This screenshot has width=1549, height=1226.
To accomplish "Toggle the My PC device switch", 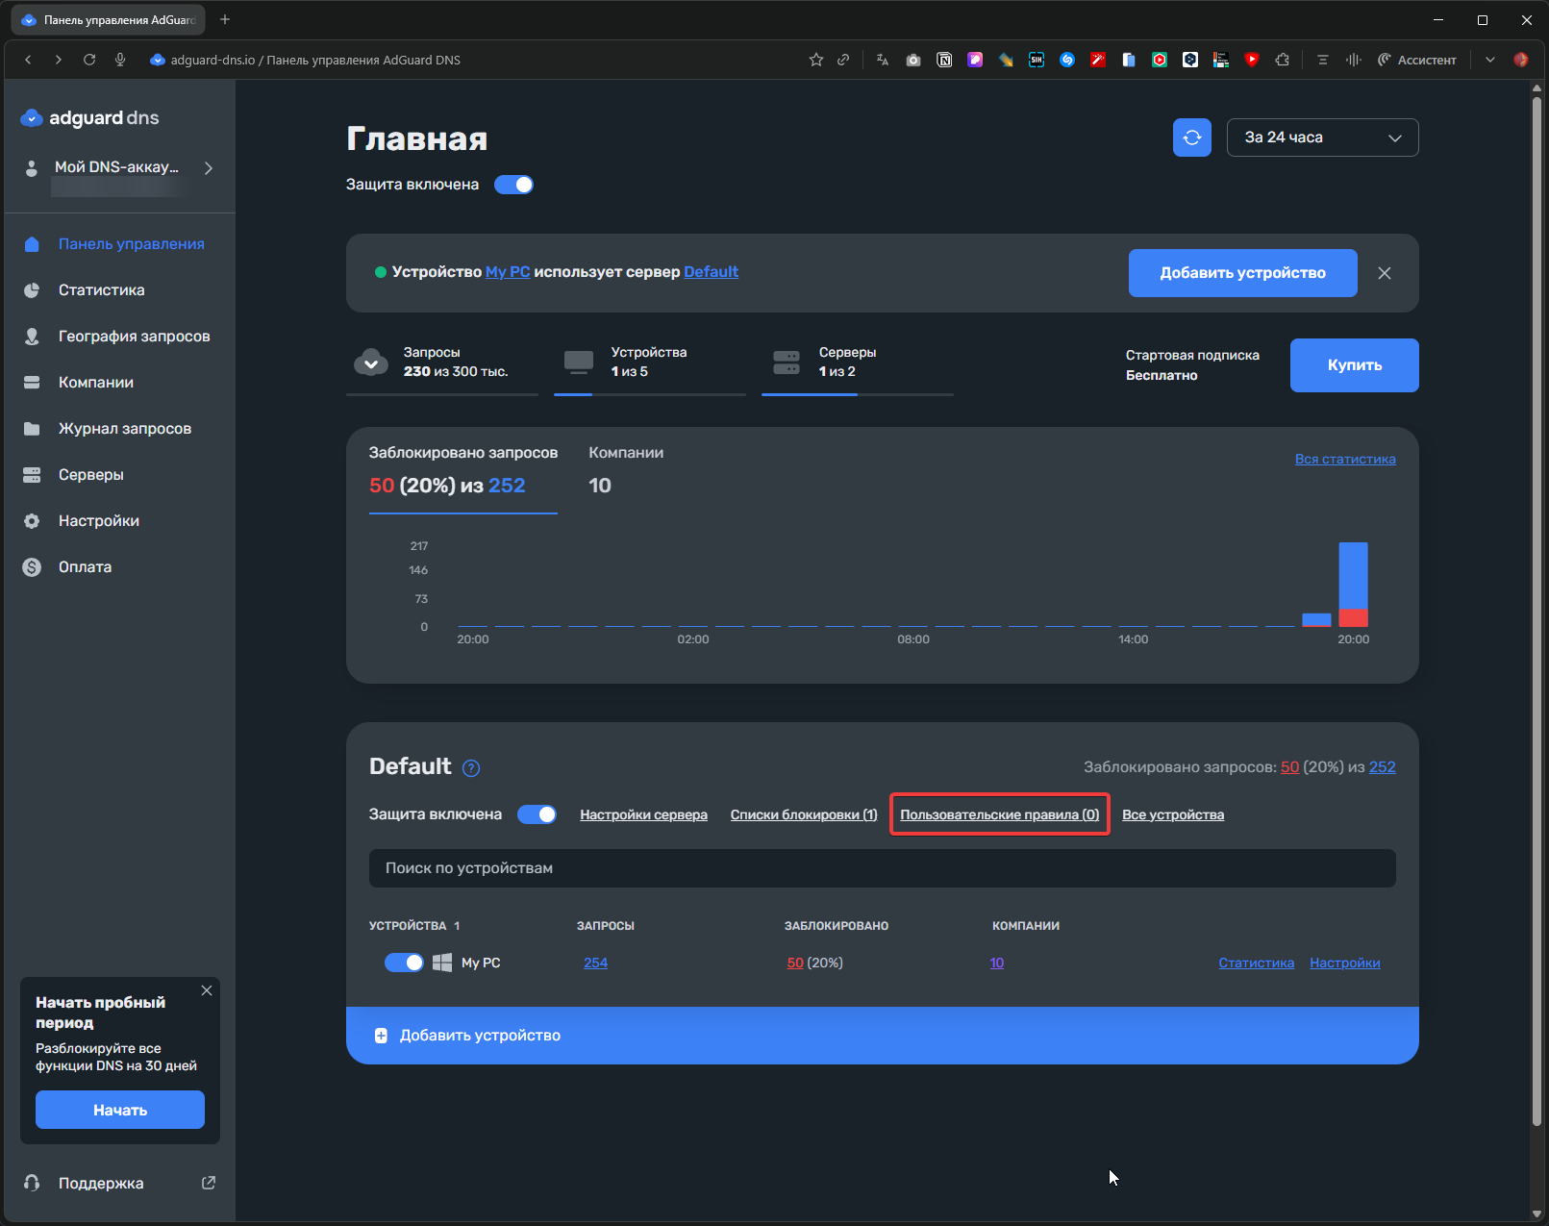I will click(404, 963).
